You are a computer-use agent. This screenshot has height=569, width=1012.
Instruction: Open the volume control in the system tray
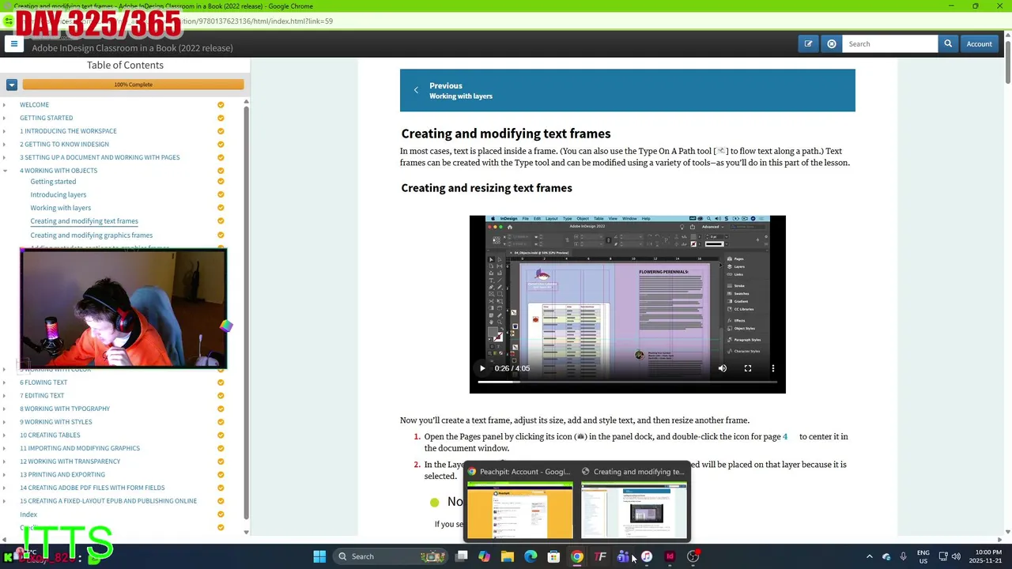[x=956, y=556]
